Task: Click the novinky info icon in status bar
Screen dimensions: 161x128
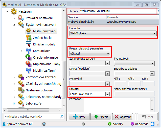Action: point(109,124)
